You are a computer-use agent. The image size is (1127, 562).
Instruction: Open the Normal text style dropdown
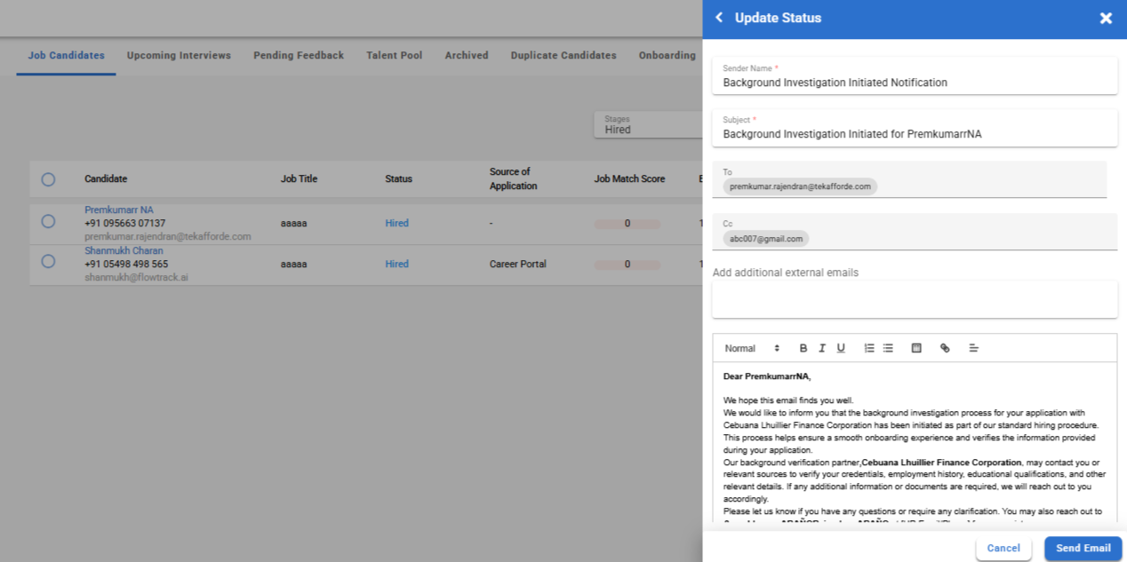[x=752, y=348]
